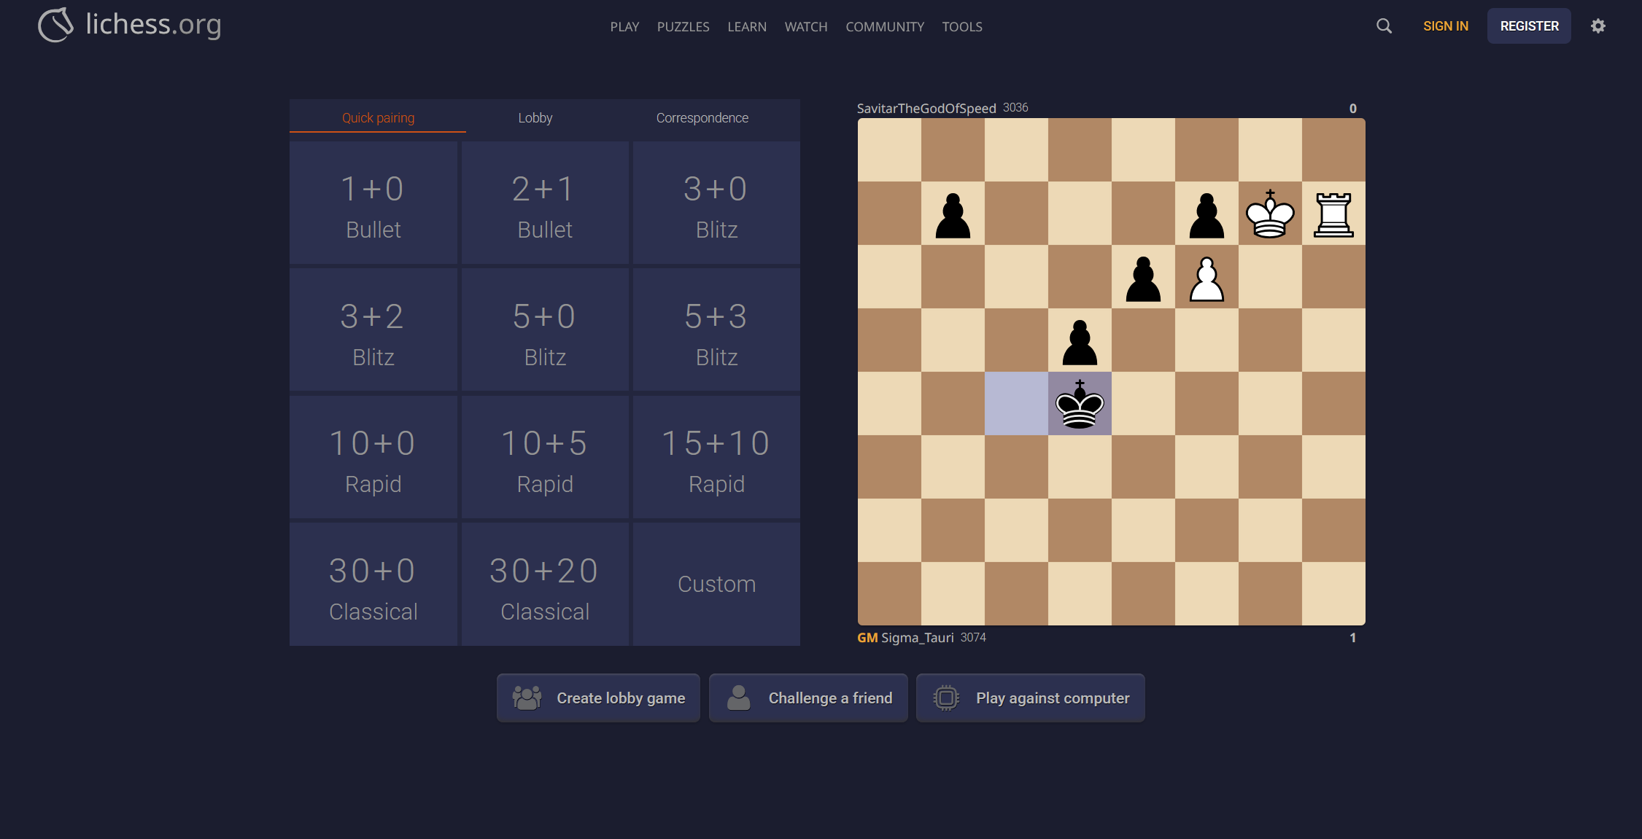The image size is (1642, 839).
Task: Open the search magnifier icon
Action: click(1384, 26)
